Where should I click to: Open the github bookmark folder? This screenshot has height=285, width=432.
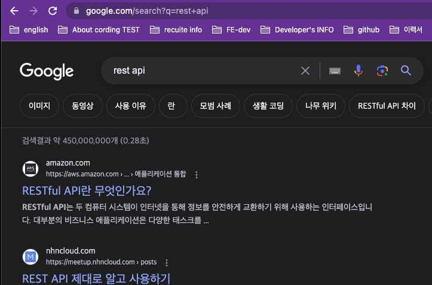[x=361, y=30]
